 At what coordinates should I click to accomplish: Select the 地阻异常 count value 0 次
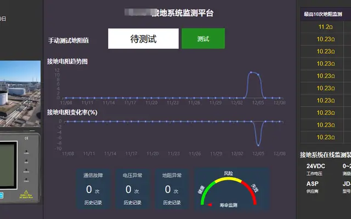point(172,190)
